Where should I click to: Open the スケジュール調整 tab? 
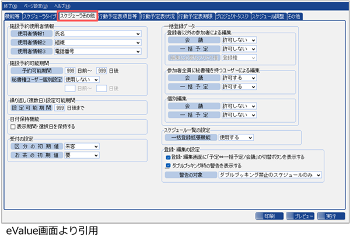click(269, 16)
